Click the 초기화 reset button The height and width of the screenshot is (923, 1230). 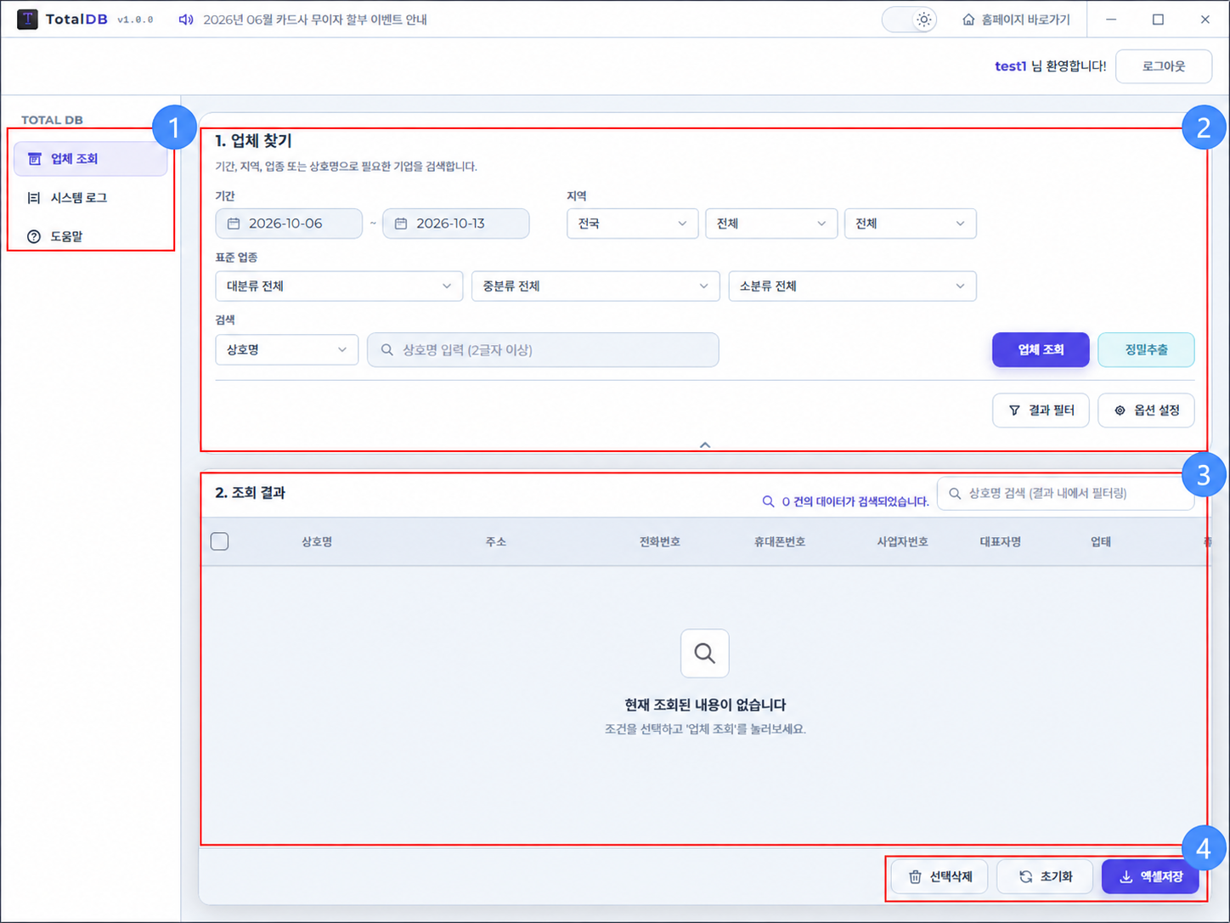[1045, 877]
